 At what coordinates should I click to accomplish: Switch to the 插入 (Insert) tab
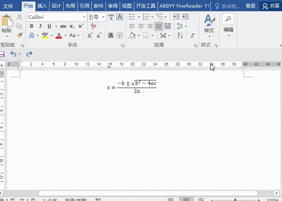click(42, 6)
